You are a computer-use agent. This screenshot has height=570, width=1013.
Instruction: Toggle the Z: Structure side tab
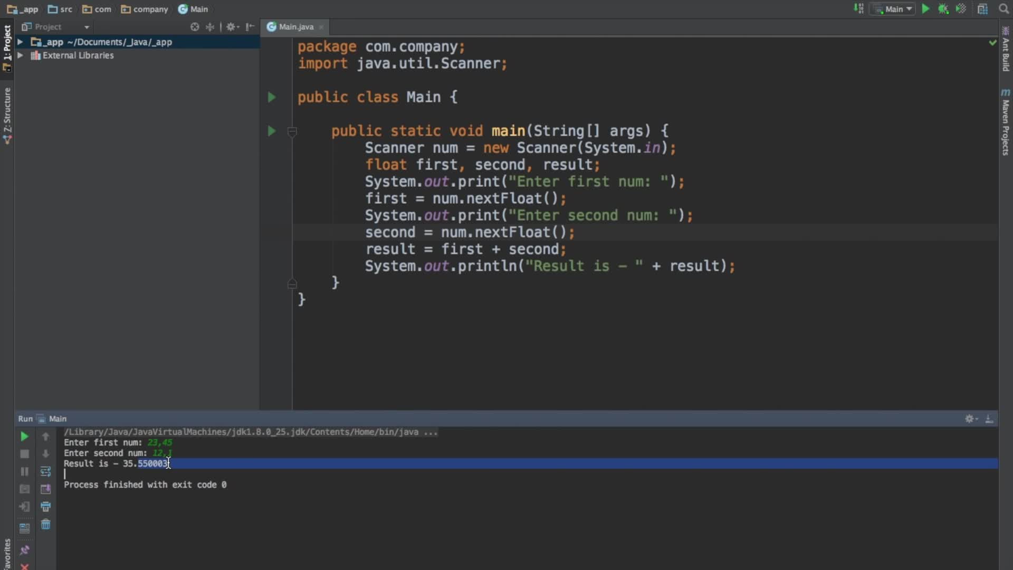click(x=7, y=116)
